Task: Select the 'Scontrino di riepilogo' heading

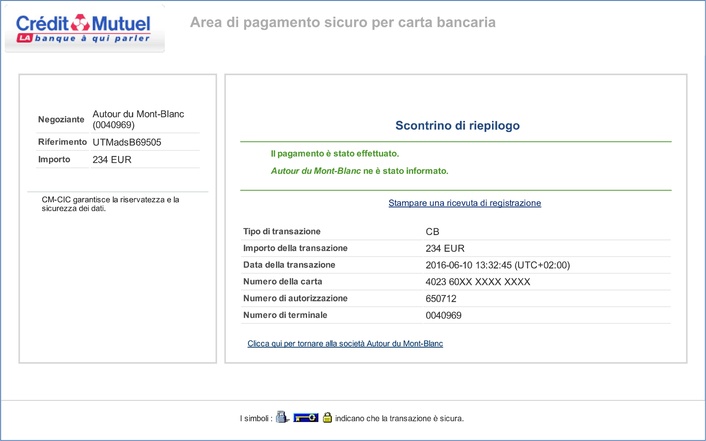Action: click(x=457, y=125)
